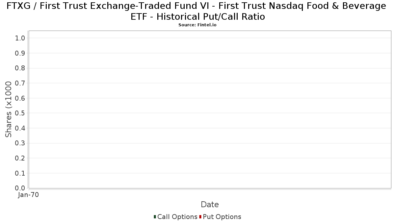This screenshot has height=222, width=395.
Task: Click the 0.0 y-axis tick label
Action: click(x=20, y=188)
